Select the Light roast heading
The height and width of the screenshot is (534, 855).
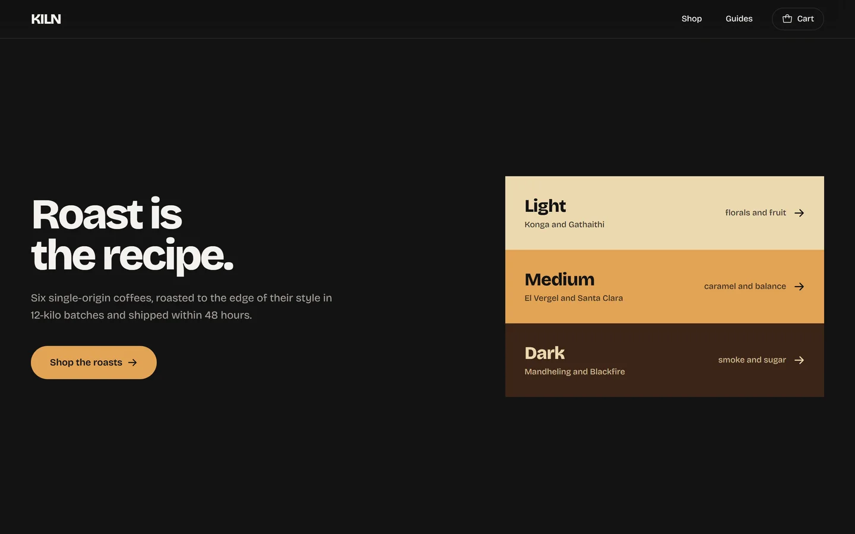[545, 206]
